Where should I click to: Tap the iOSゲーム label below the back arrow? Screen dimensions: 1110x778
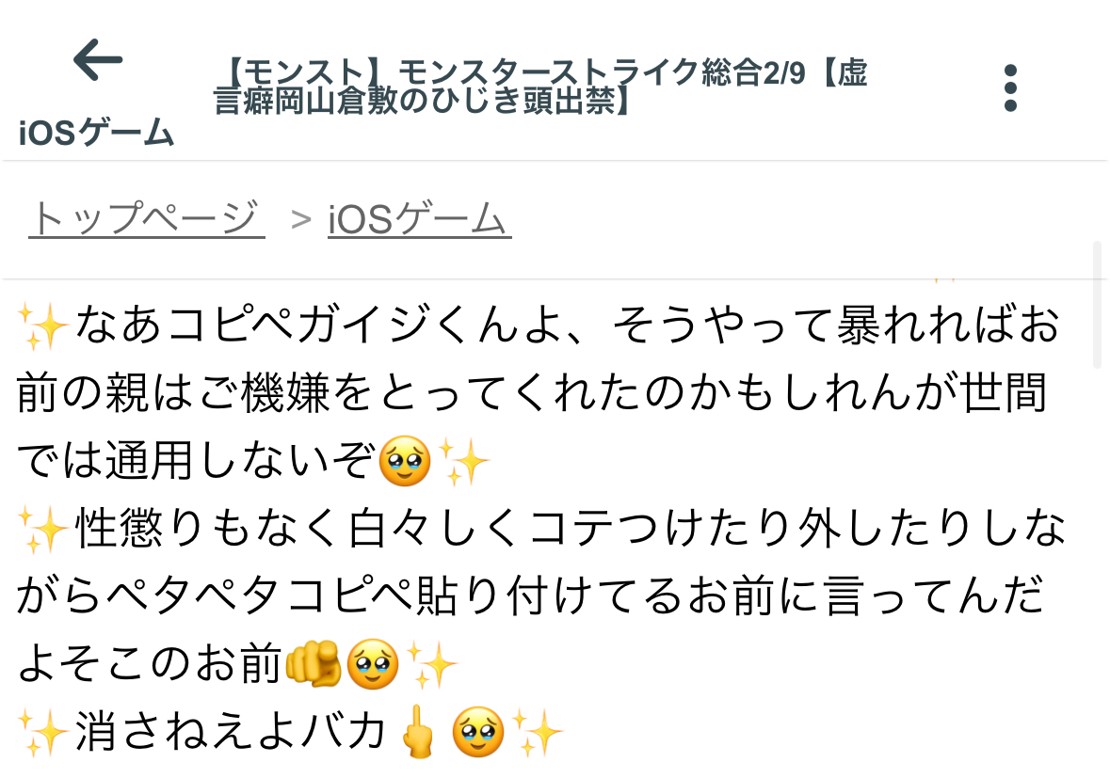(x=96, y=133)
